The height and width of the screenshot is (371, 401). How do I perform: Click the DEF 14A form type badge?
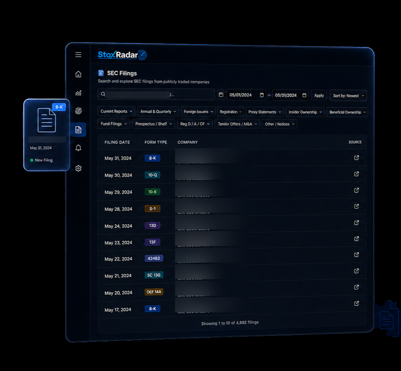[x=154, y=292]
